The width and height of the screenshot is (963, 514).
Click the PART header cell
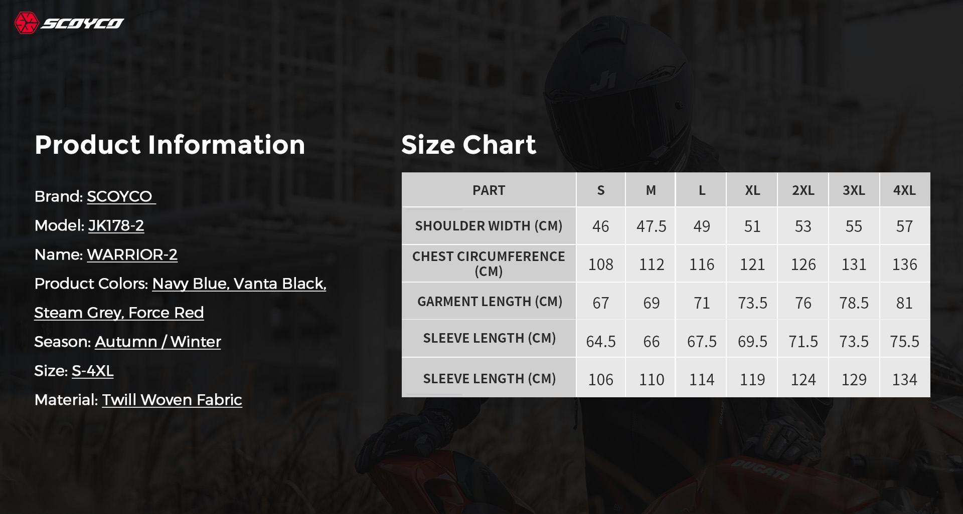489,190
